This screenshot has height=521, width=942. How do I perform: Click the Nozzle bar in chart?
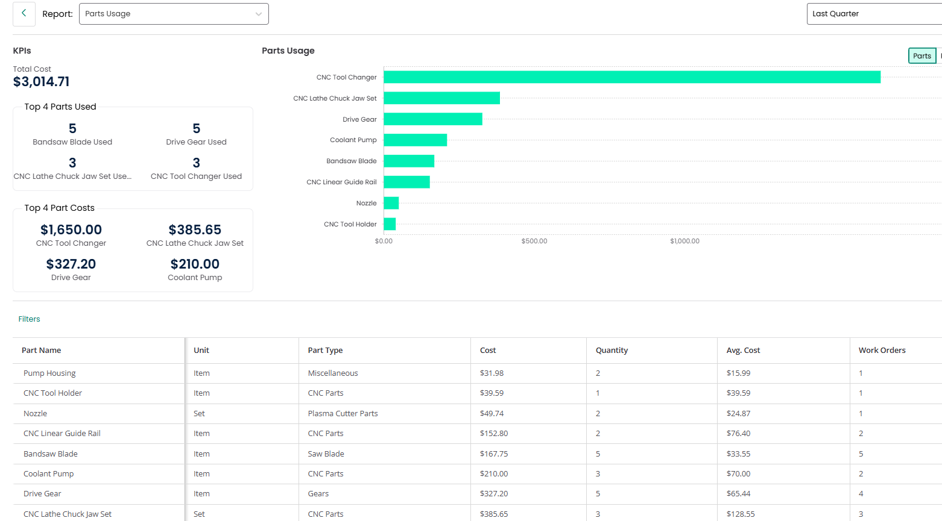391,203
